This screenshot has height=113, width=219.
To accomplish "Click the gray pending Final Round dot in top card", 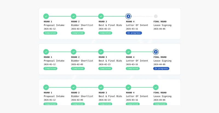I will [156, 16].
